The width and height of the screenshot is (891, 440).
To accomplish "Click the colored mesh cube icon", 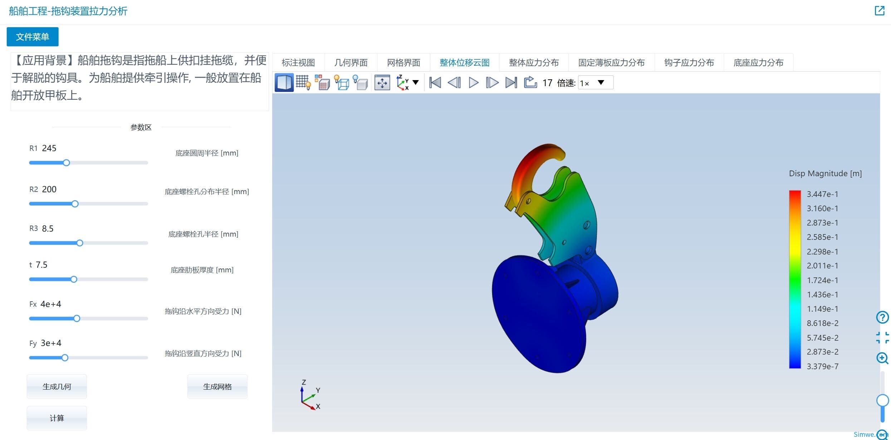I will (x=323, y=83).
